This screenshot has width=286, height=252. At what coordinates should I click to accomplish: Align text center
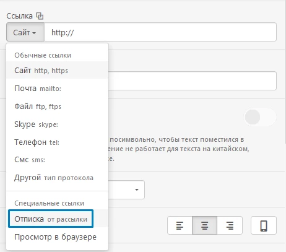point(204,225)
